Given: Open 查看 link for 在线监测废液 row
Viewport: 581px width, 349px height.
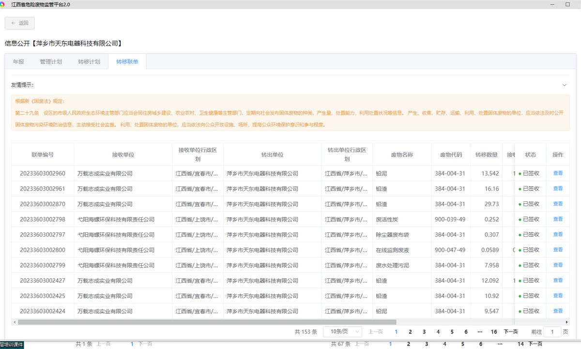Looking at the screenshot, I should pos(558,250).
